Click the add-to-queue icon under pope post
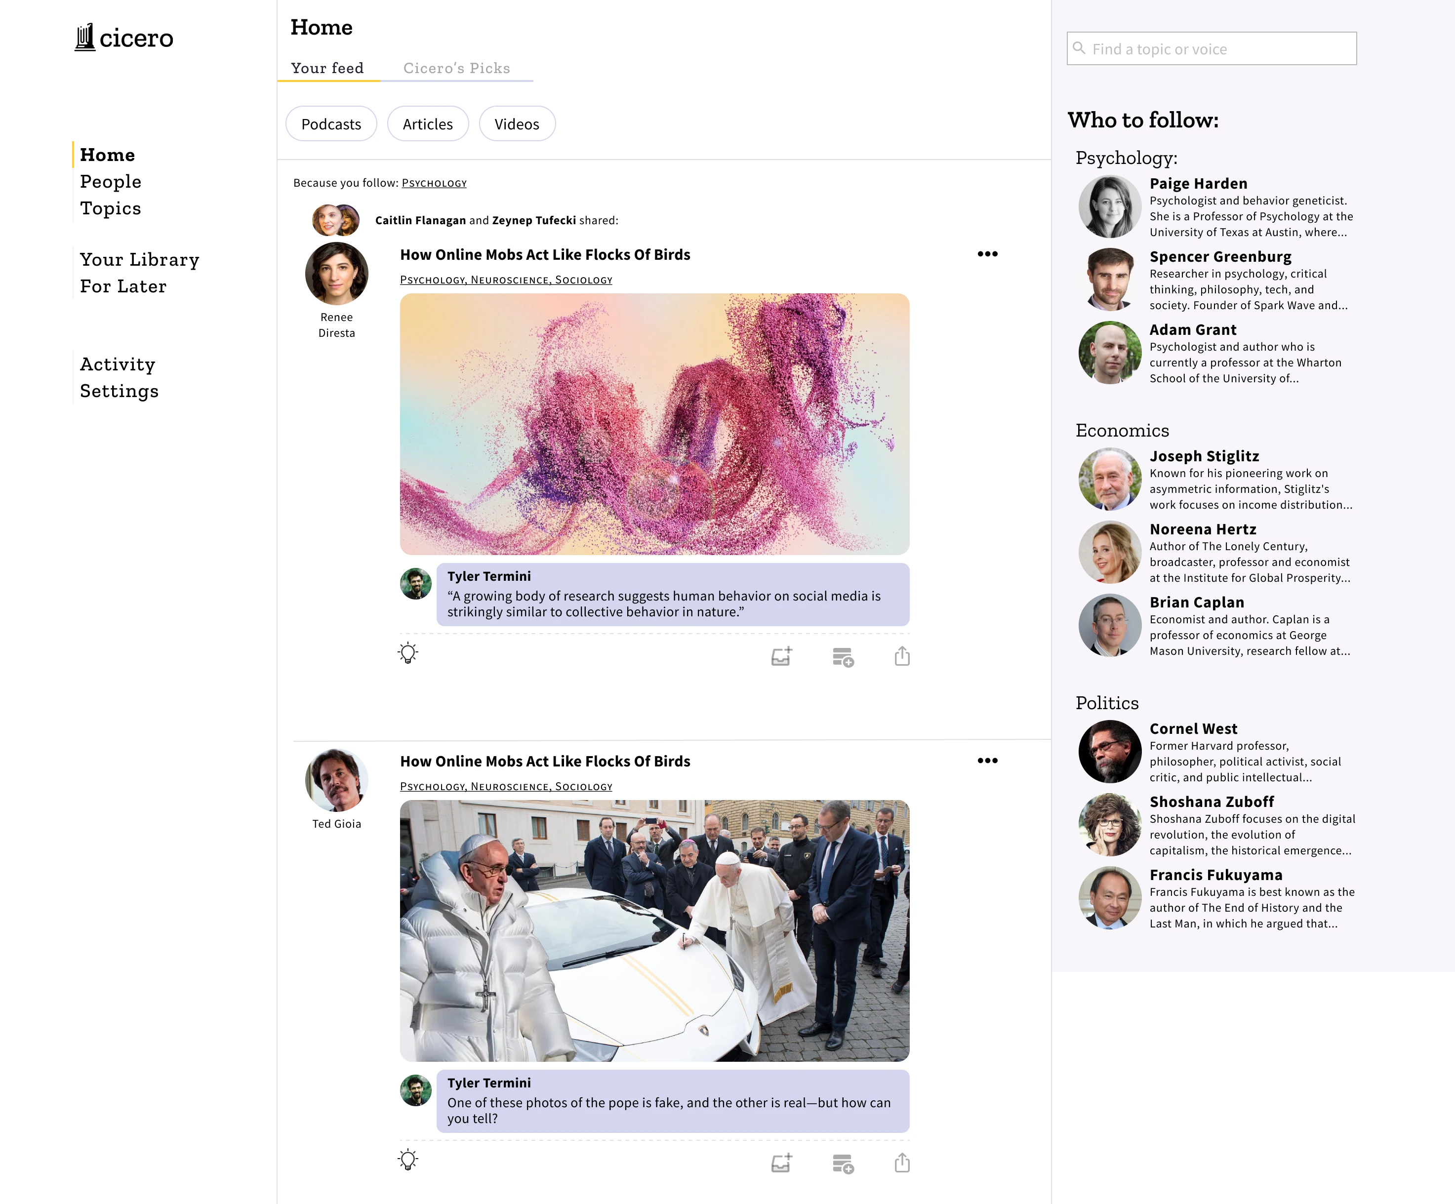 tap(843, 1164)
